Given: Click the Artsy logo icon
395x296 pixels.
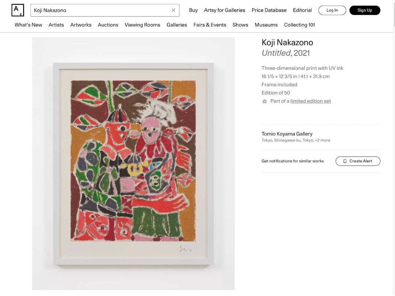Looking at the screenshot, I should [18, 10].
